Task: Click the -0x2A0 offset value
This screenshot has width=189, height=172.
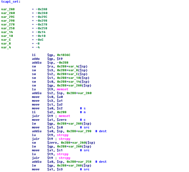Action: pyautogui.click(x=42, y=13)
